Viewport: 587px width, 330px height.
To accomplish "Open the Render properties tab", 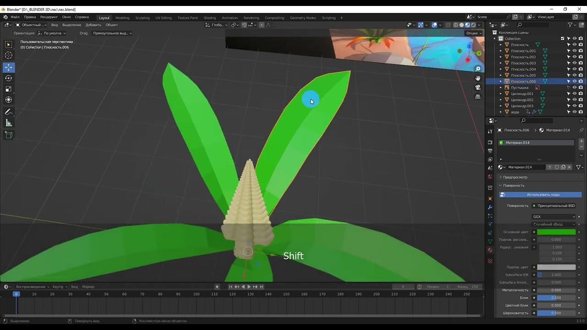I will (490, 143).
